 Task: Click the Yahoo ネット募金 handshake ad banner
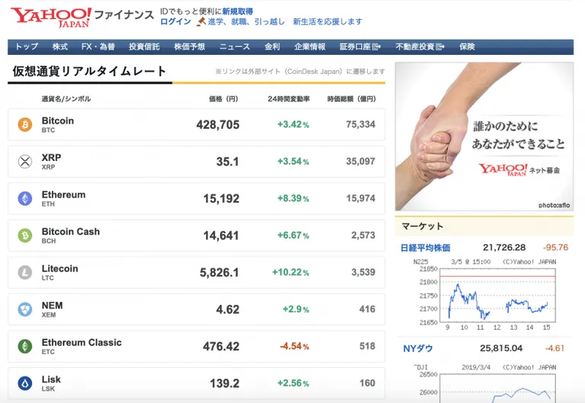pos(484,136)
